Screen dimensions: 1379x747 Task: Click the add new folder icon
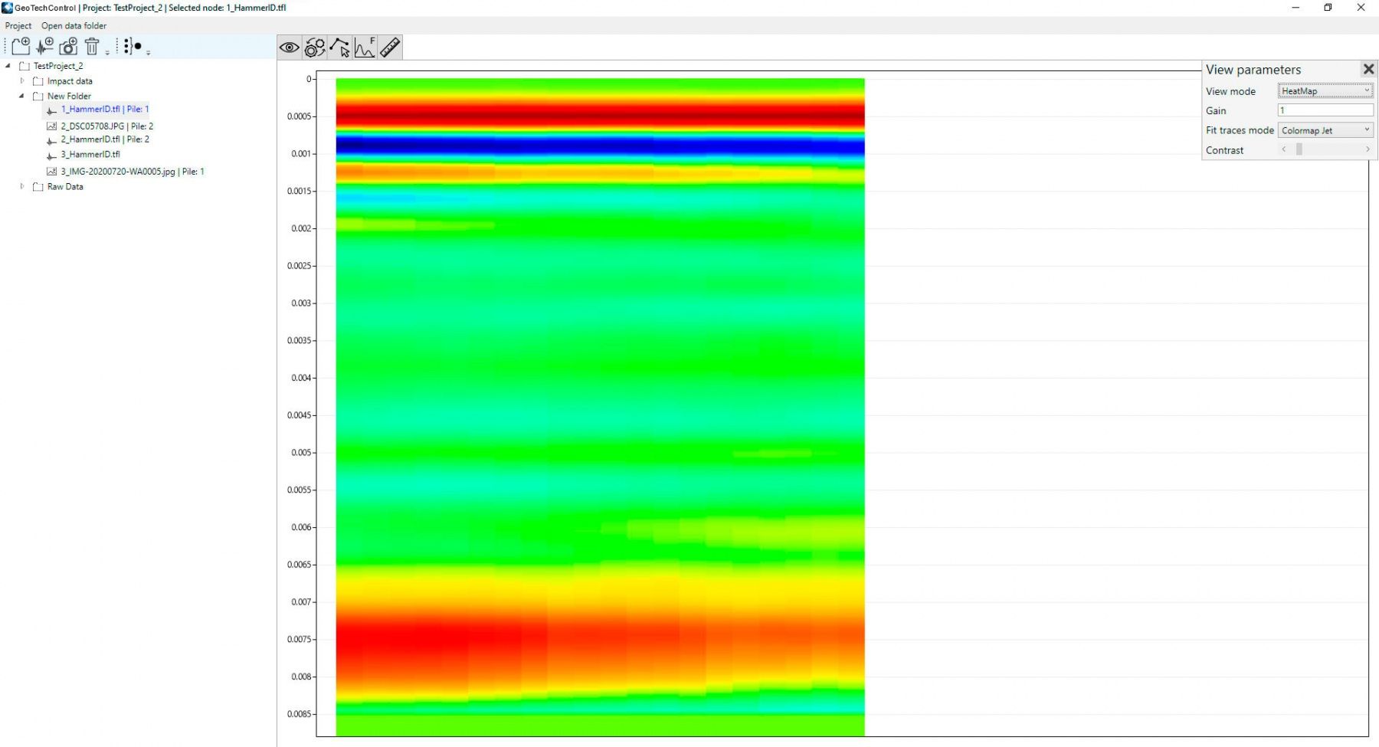[21, 47]
